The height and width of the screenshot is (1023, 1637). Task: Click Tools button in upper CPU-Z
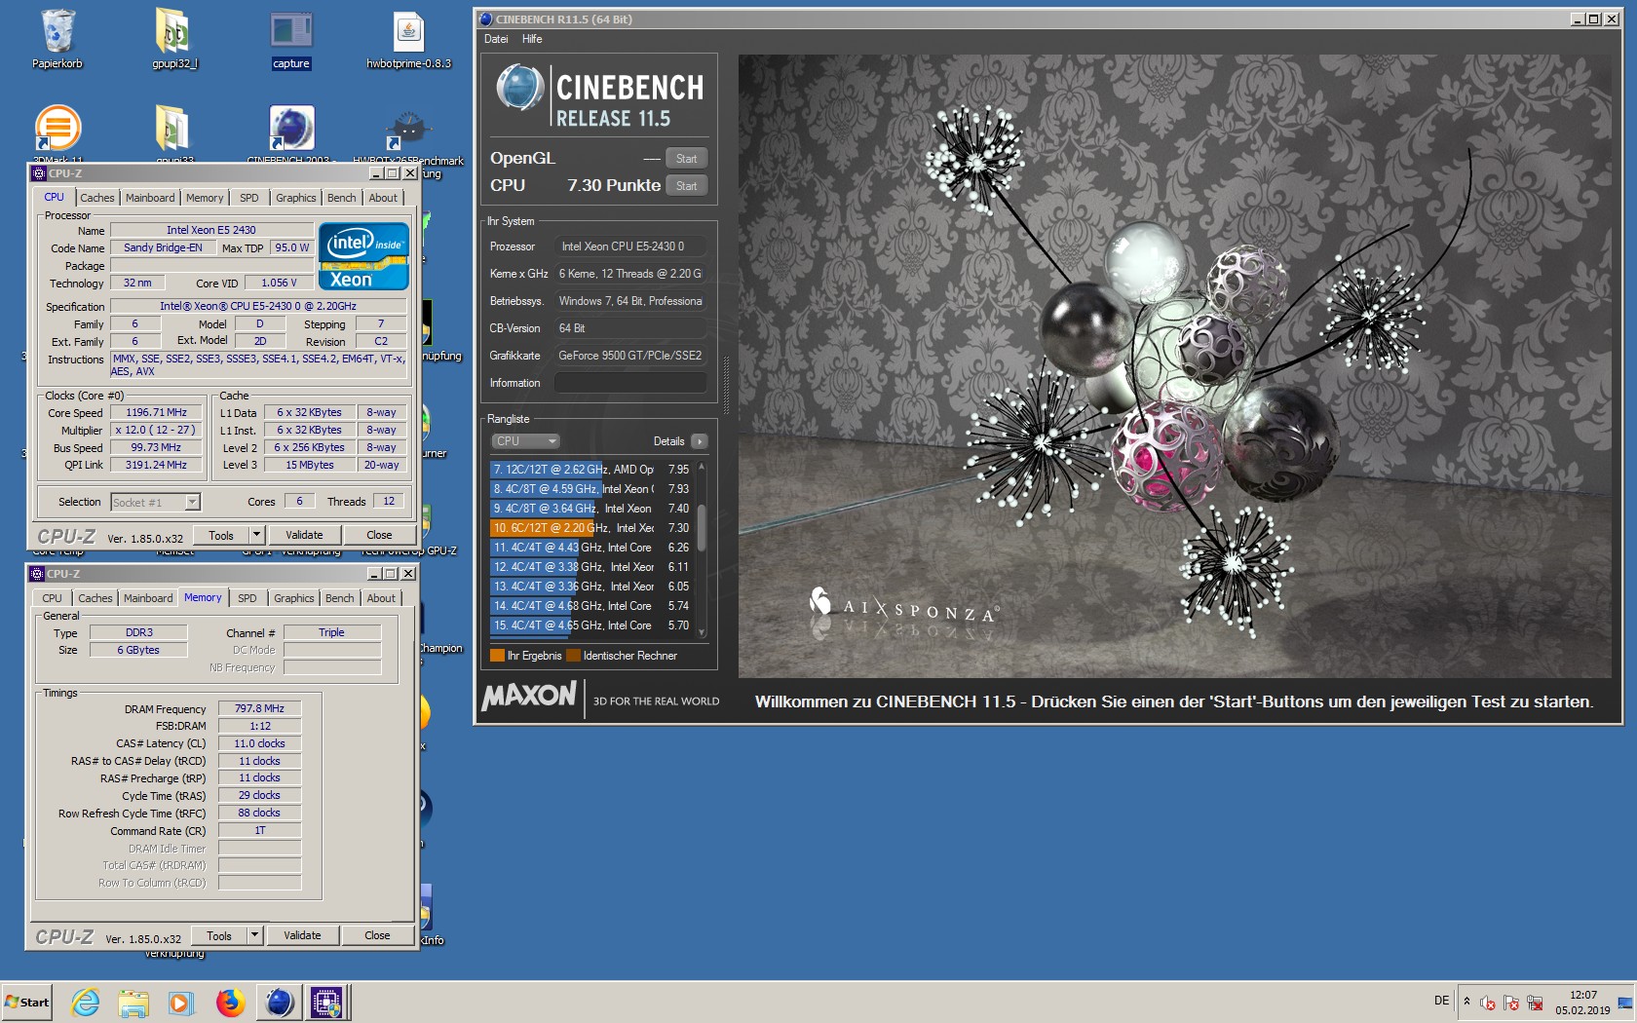point(221,536)
